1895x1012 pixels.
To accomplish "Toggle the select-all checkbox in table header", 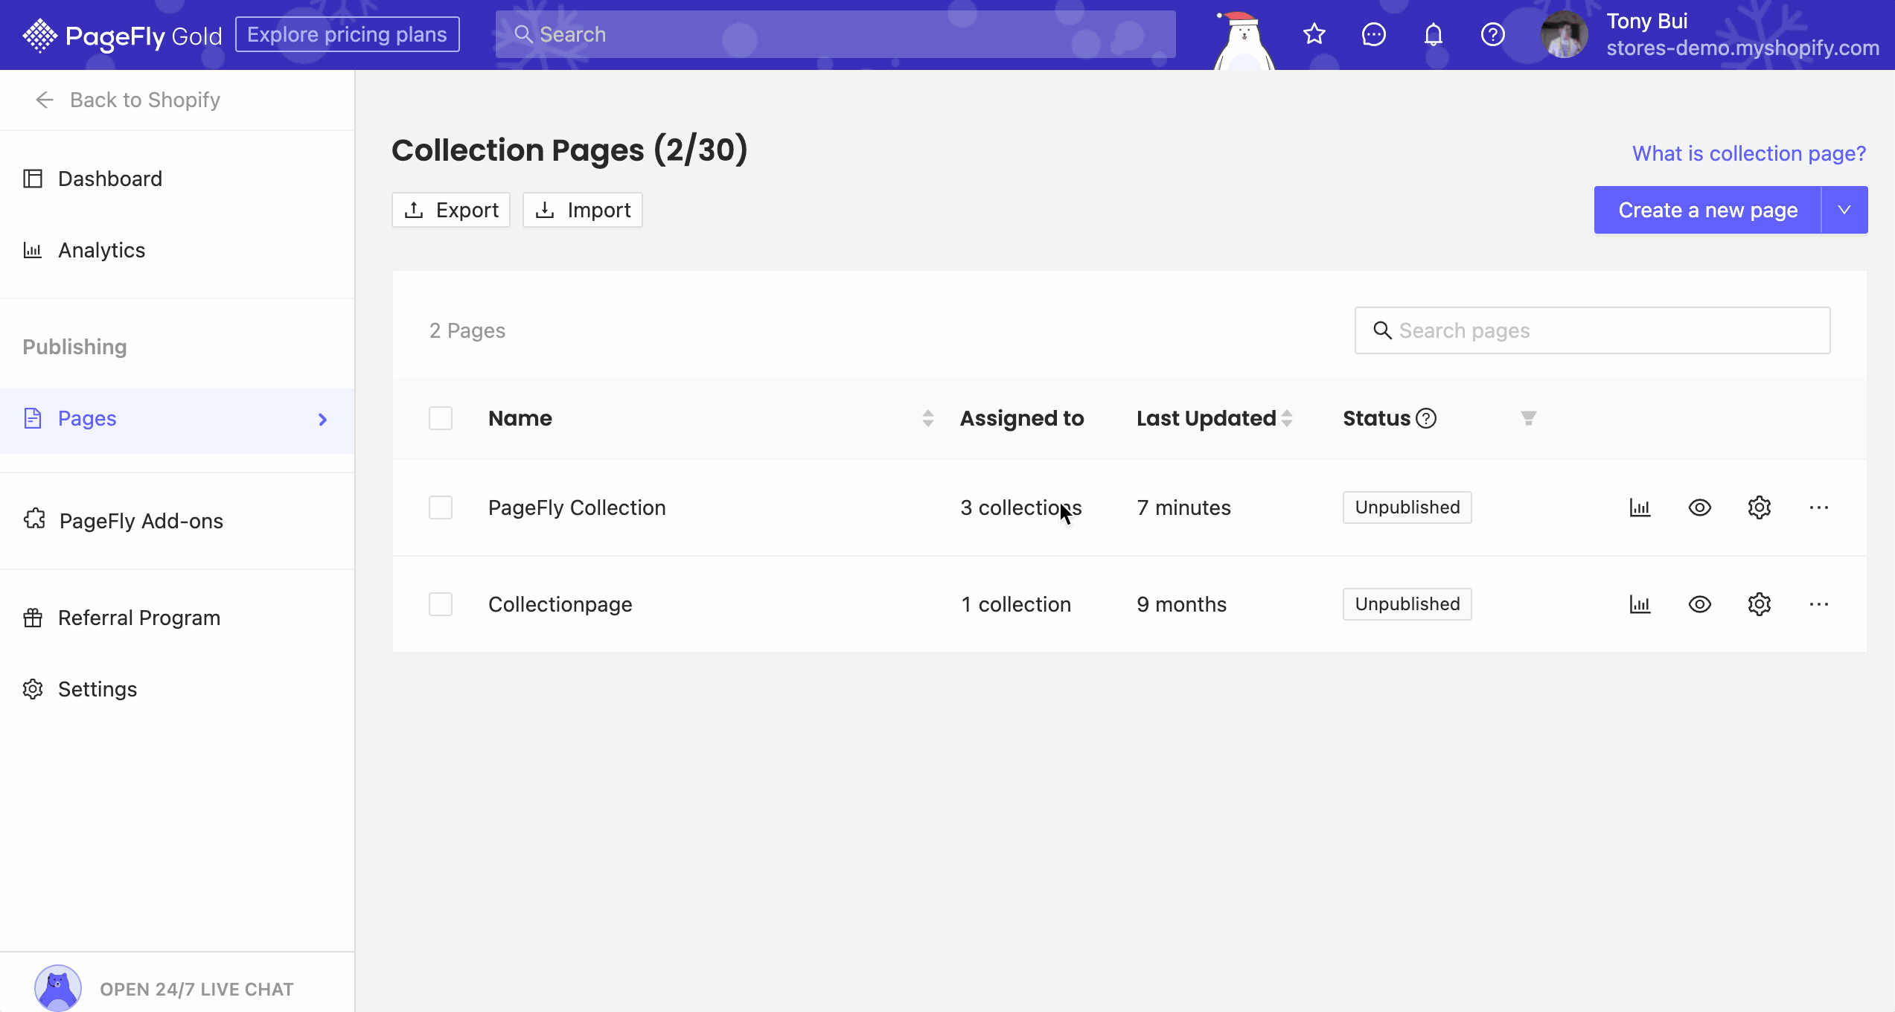I will click(x=441, y=418).
